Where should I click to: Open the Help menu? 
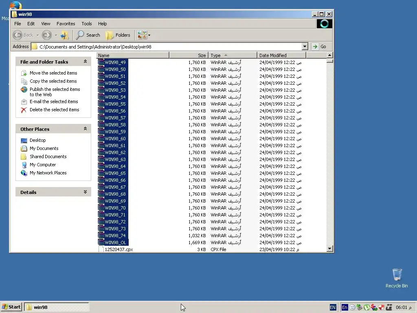click(x=102, y=24)
